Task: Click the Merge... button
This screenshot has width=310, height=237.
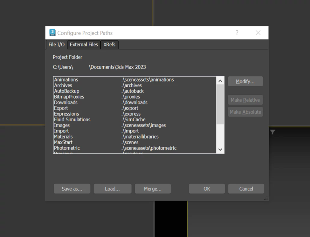Action: point(153,189)
